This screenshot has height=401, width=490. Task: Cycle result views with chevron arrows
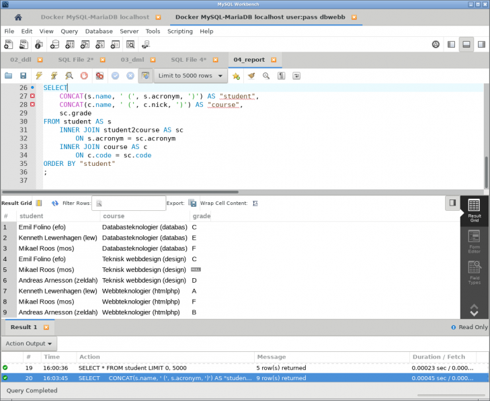(474, 310)
